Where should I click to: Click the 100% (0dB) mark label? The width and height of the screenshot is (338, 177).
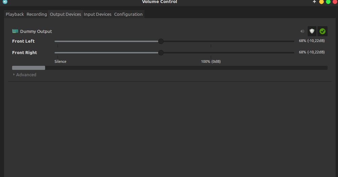pyautogui.click(x=211, y=61)
